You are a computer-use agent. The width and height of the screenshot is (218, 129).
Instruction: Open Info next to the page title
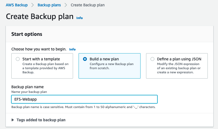[79, 18]
